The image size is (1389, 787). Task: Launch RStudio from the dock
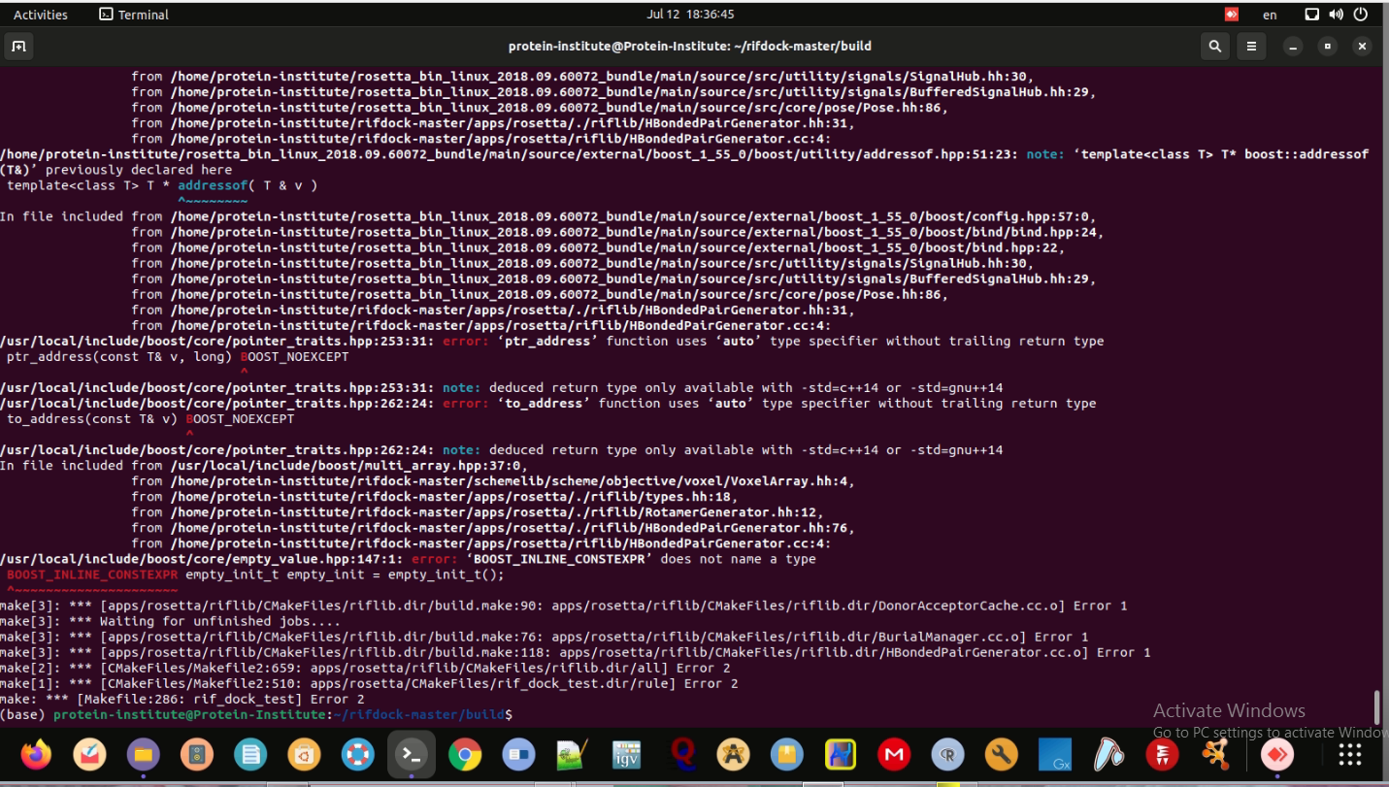coord(946,754)
